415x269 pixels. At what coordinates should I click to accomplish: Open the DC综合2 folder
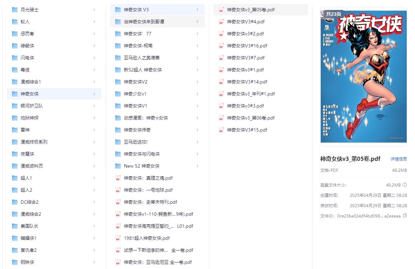point(54,202)
